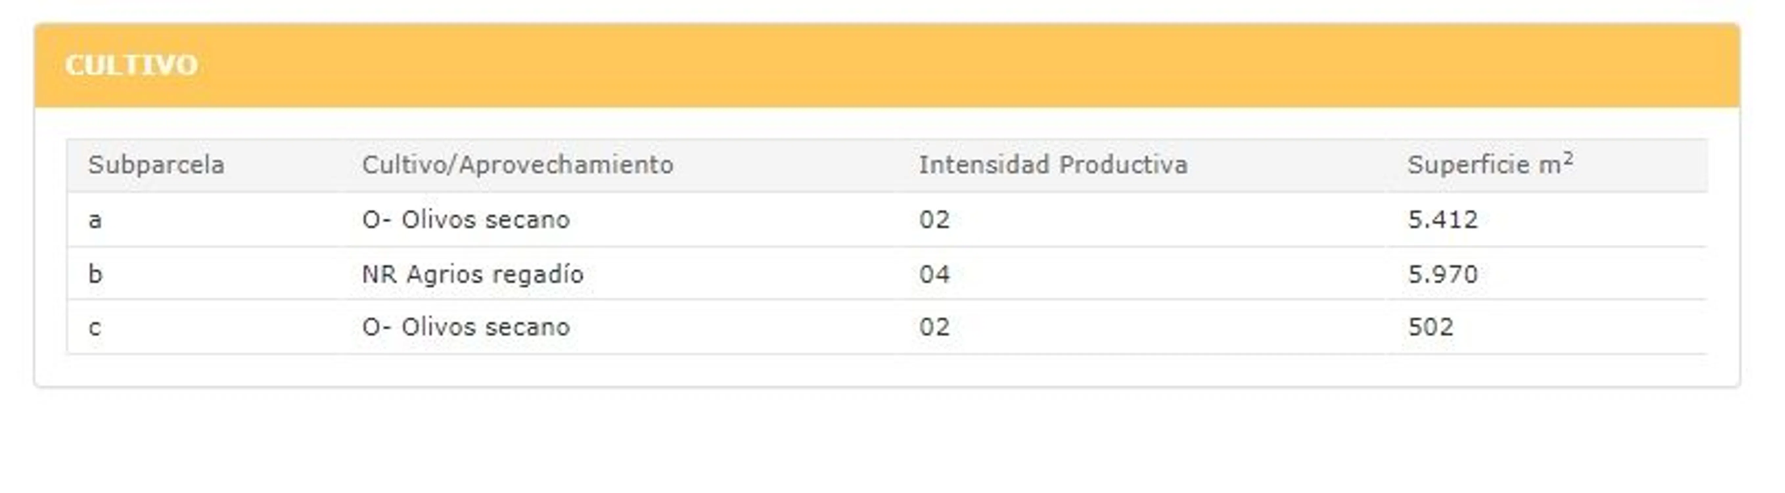Viewport: 1785px width, 493px height.
Task: Click surface value 502
Action: [x=1430, y=327]
